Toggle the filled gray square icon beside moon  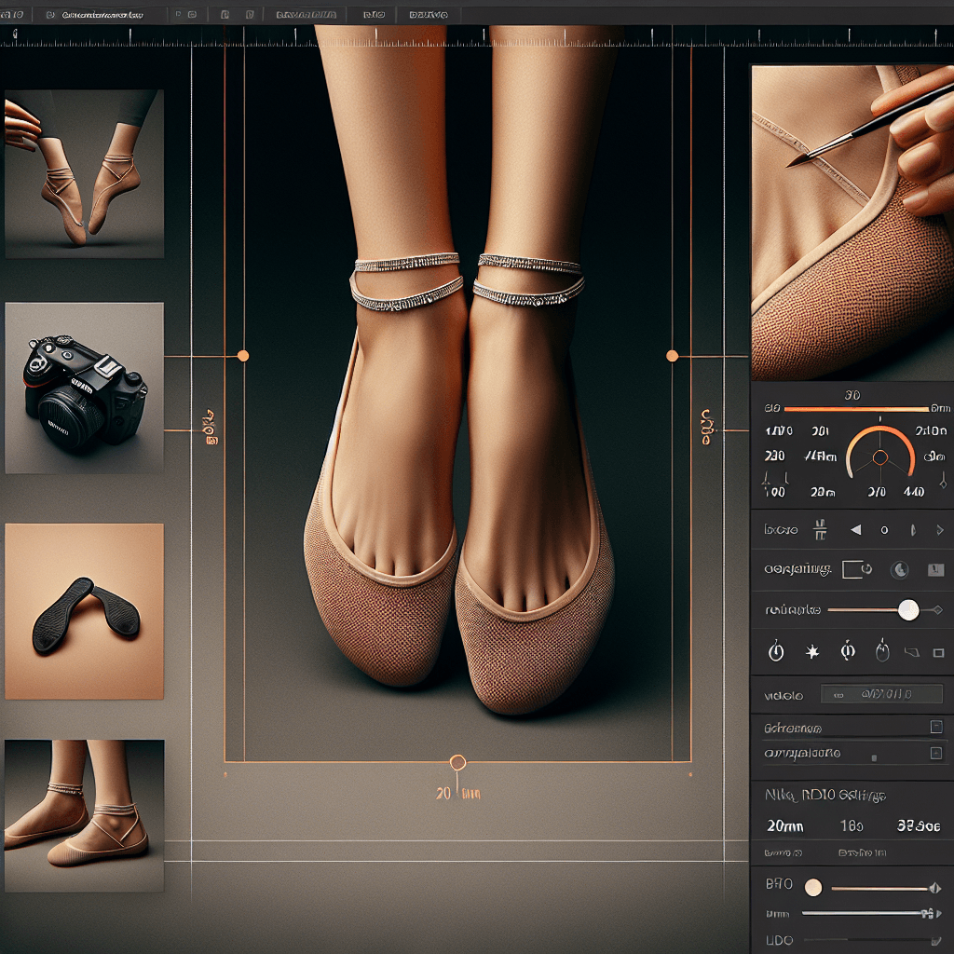[935, 569]
